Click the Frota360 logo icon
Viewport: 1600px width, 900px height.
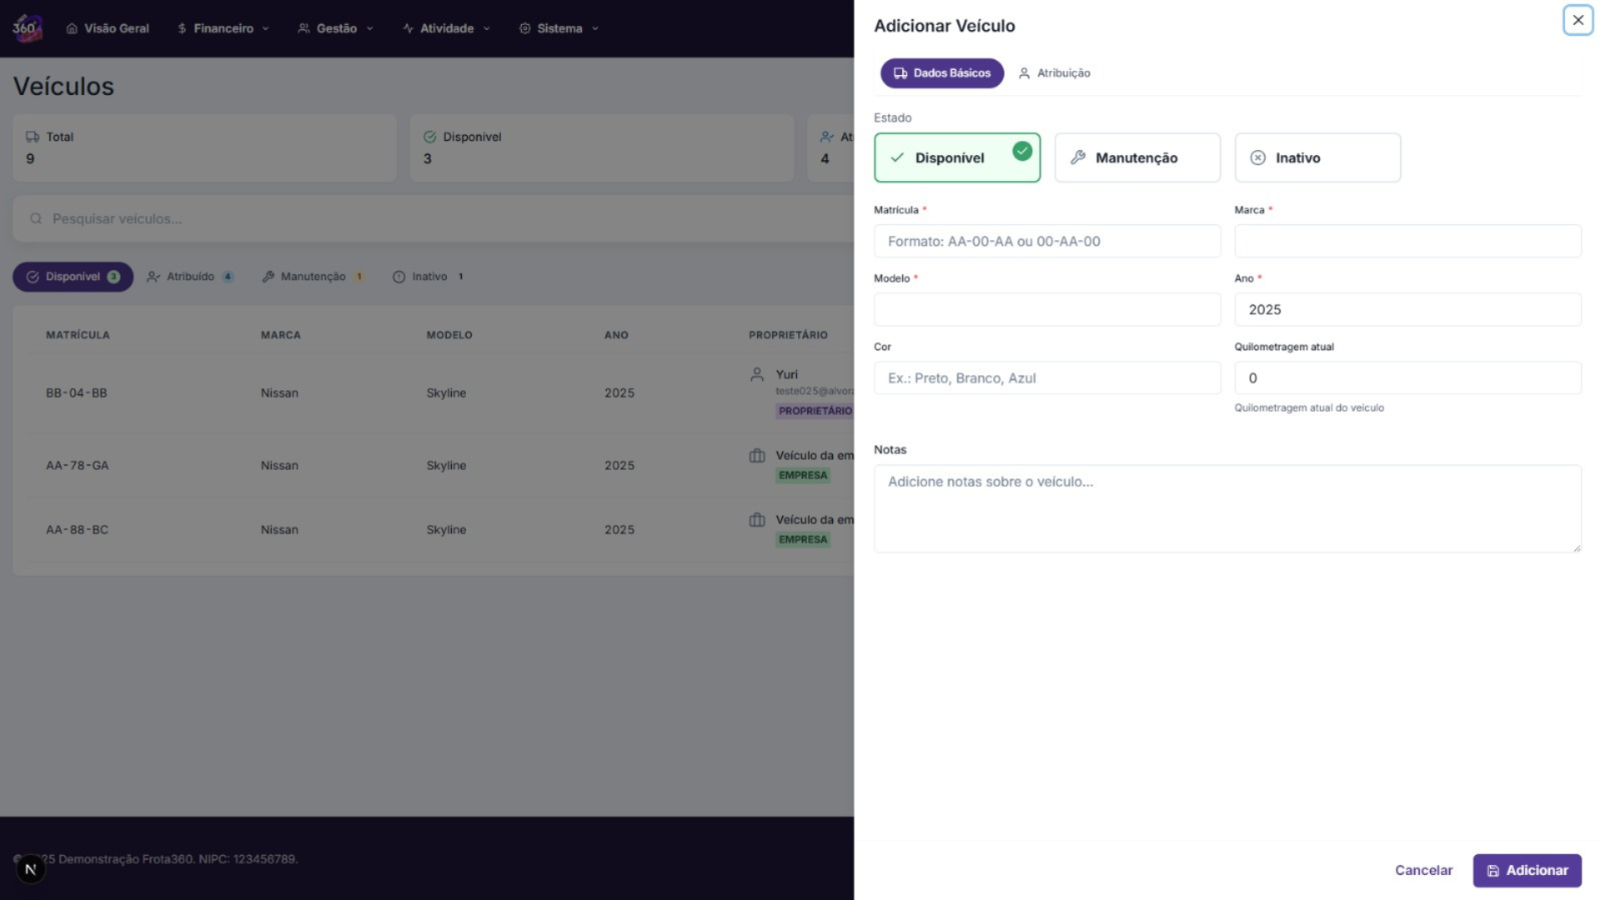[x=27, y=28]
